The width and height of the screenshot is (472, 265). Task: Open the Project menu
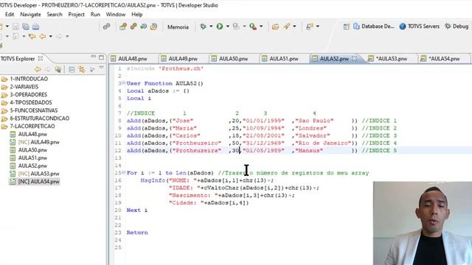tap(76, 15)
